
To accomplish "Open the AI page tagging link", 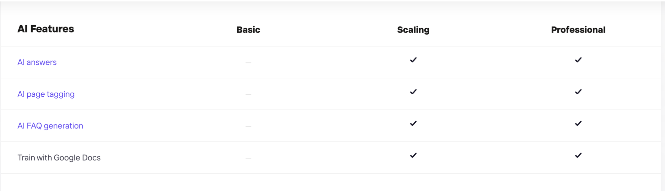I will (x=46, y=94).
